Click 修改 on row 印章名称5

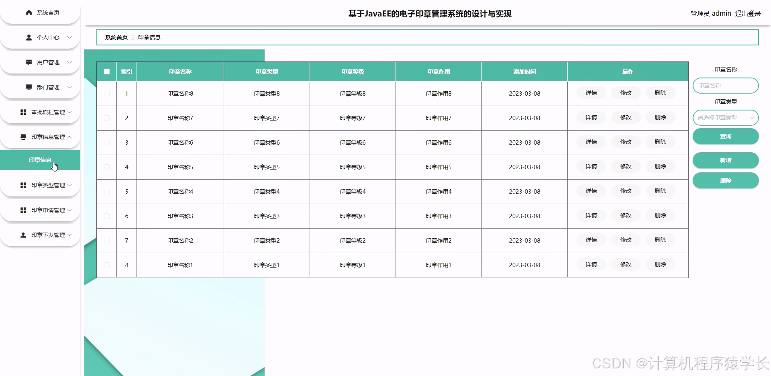625,166
